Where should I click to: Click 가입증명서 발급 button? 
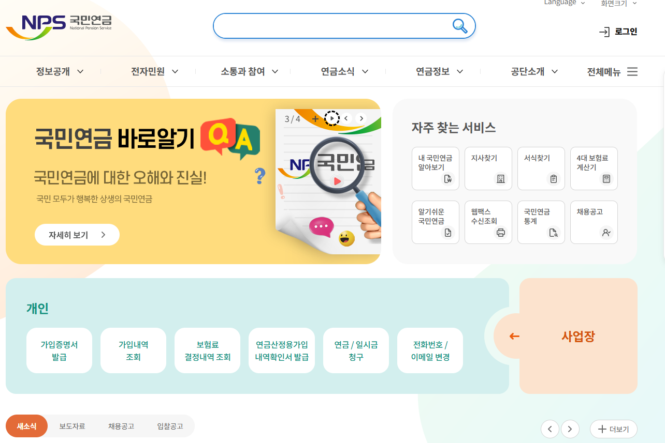coord(59,350)
